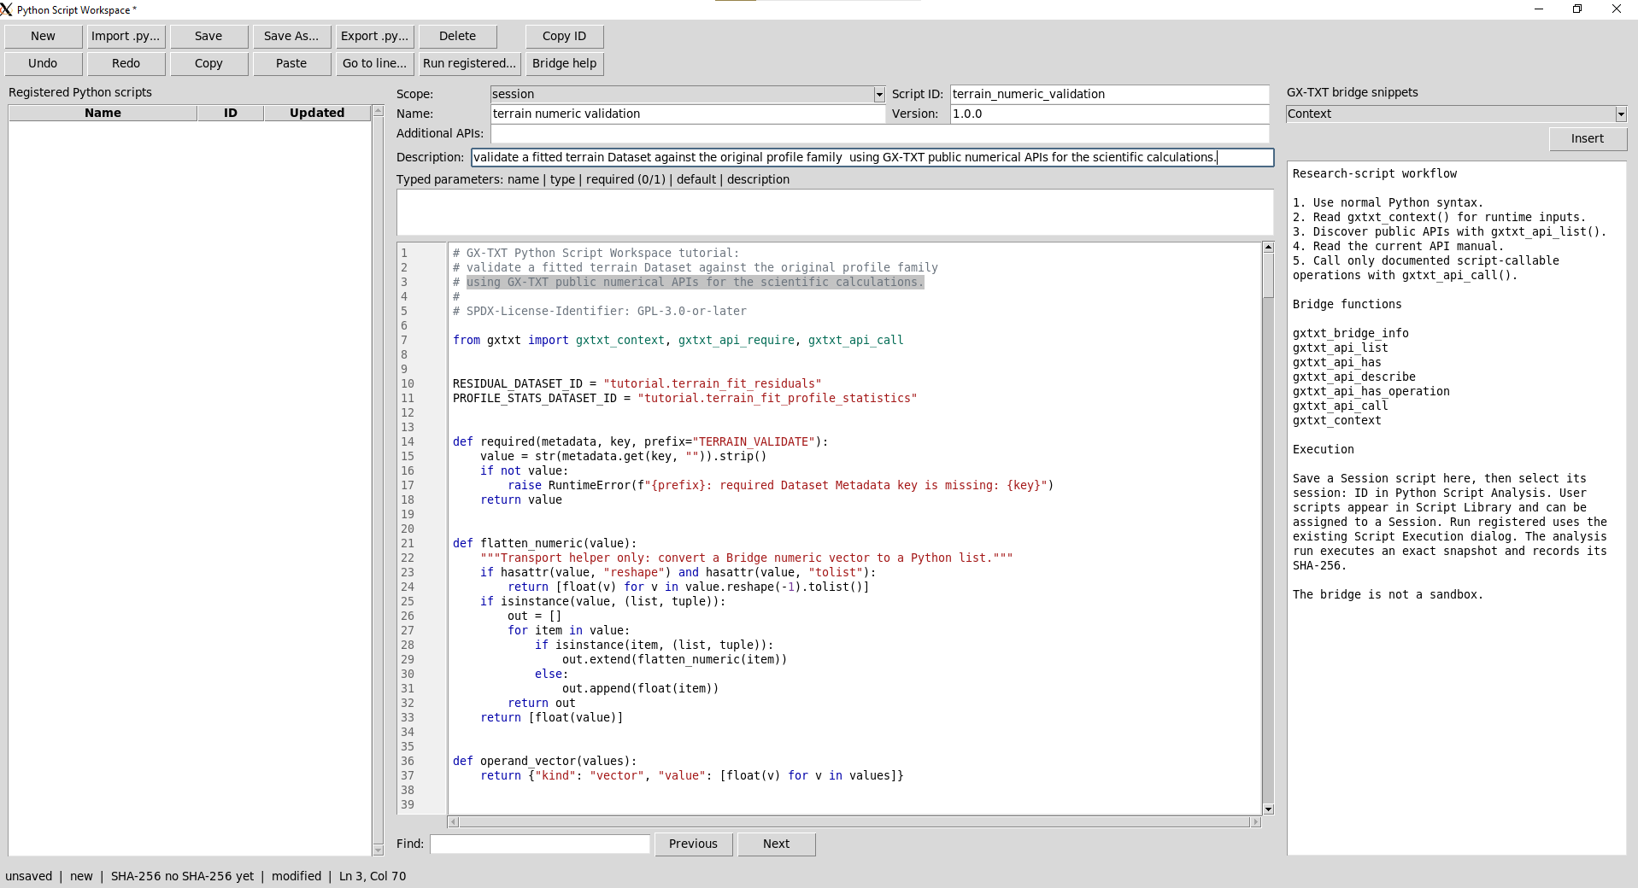Open Go to line... dialog
The image size is (1638, 888).
click(x=374, y=63)
